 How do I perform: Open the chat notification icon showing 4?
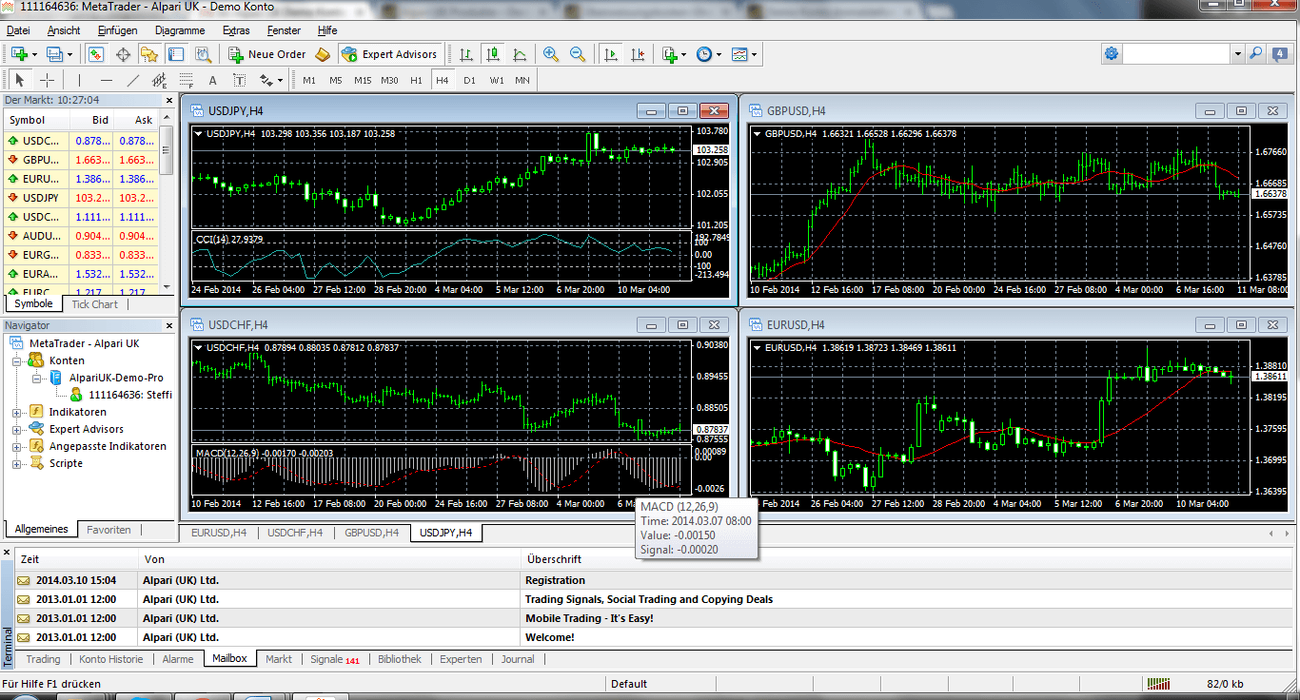(1280, 54)
